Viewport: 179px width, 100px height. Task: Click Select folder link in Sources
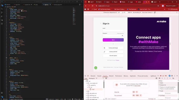137,86
